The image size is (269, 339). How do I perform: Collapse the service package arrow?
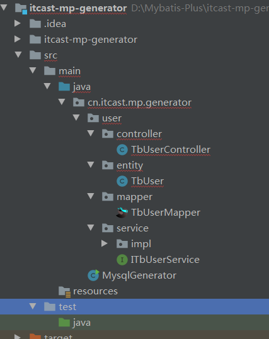click(91, 228)
